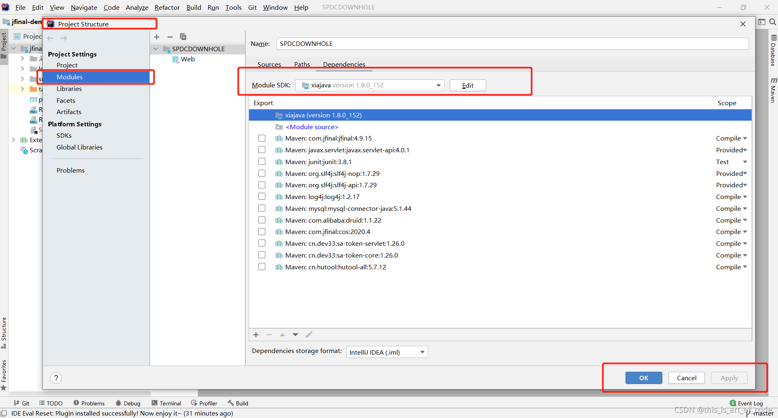Image resolution: width=778 pixels, height=418 pixels.
Task: Open the Analyze menu
Action: pos(137,7)
